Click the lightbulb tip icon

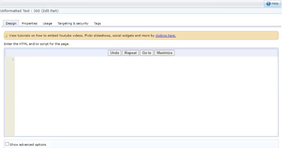click(6, 36)
